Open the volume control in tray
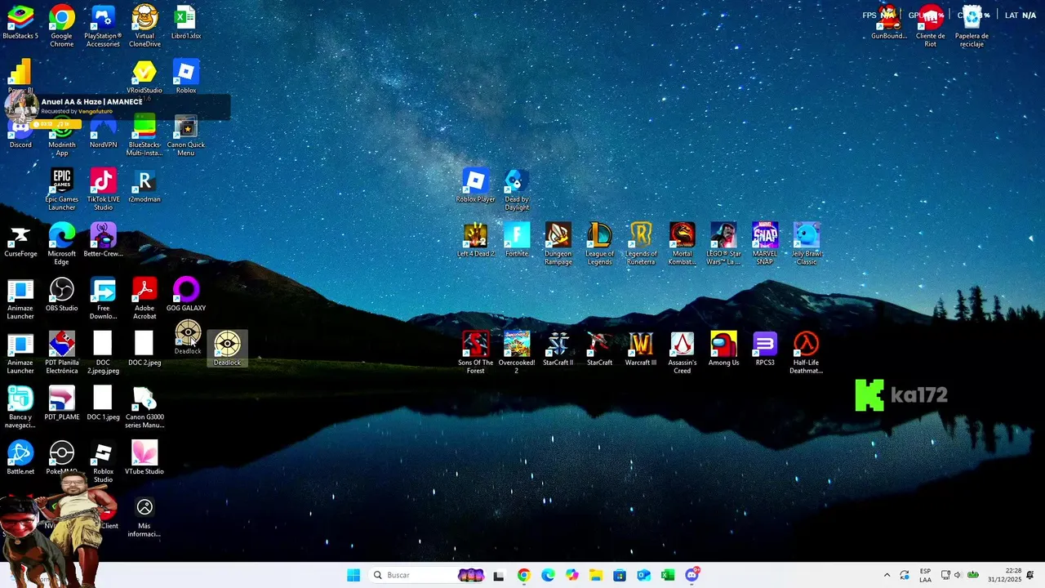 958,575
